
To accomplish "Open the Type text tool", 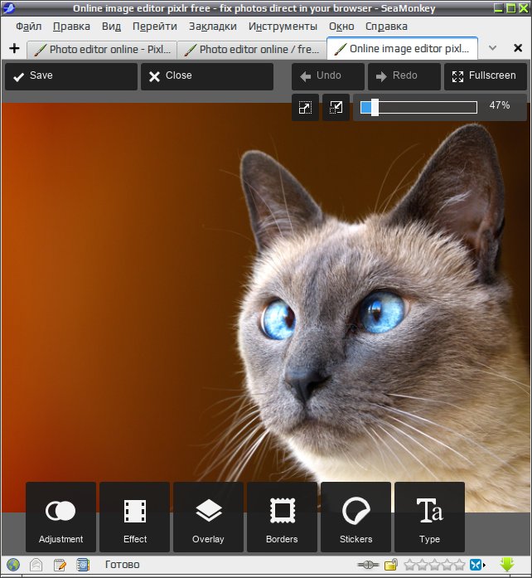I will pyautogui.click(x=429, y=517).
